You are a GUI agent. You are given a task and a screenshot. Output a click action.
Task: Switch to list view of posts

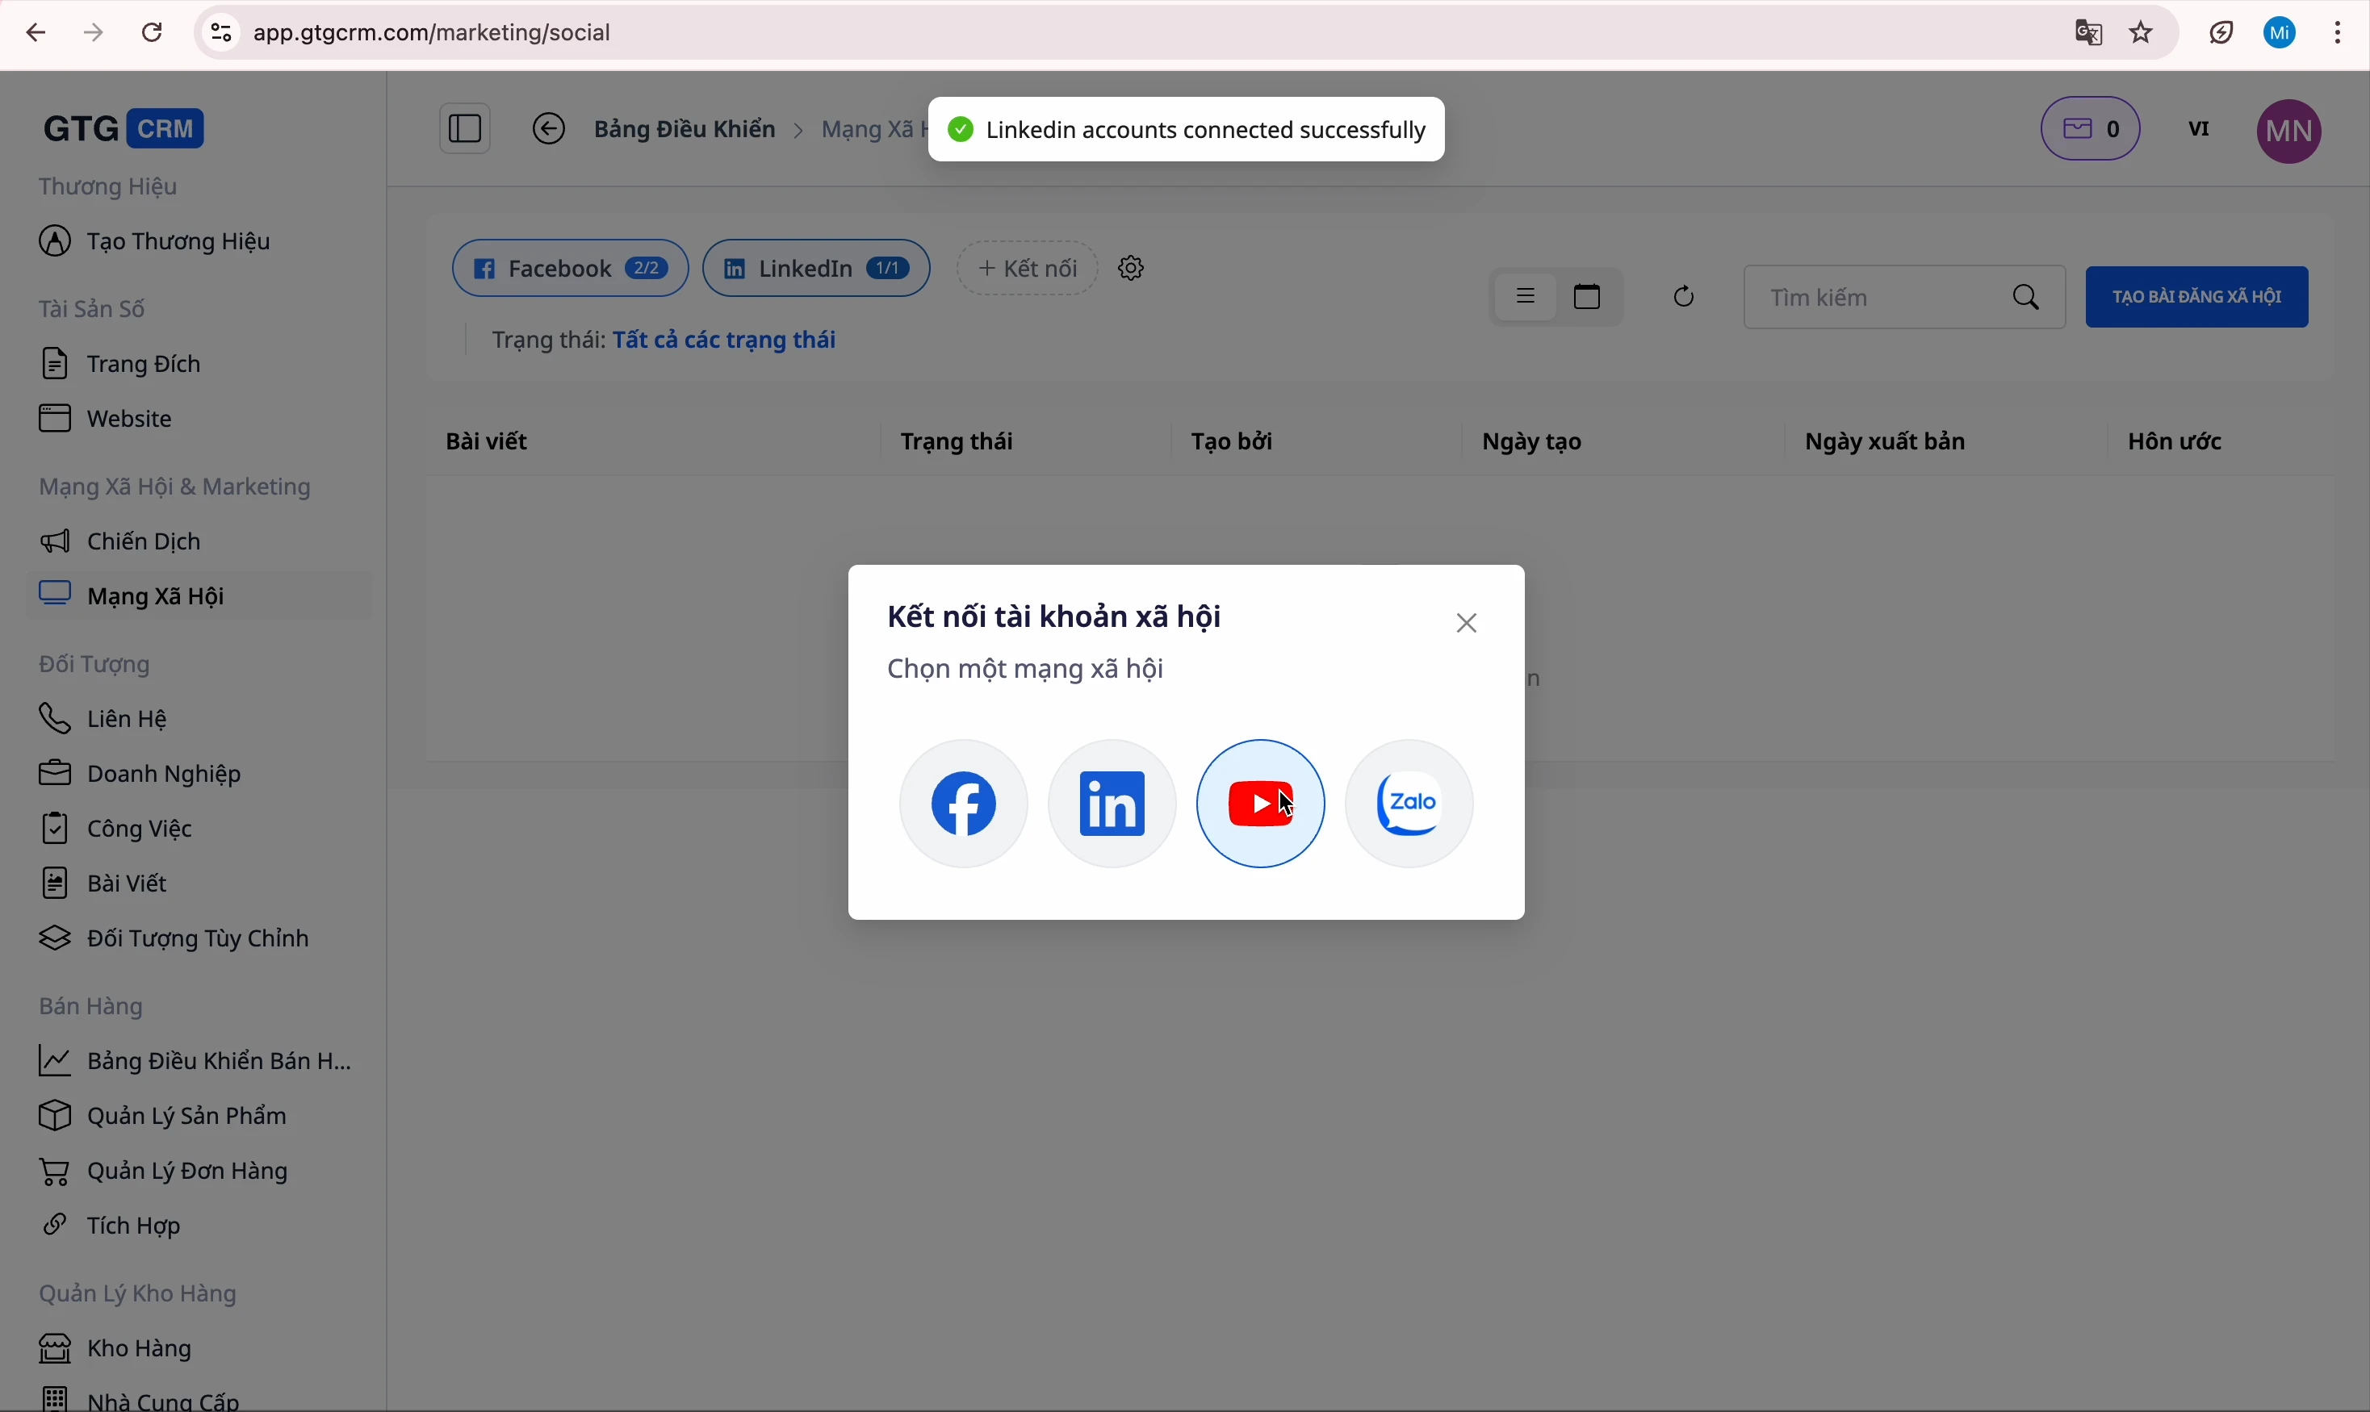1526,296
